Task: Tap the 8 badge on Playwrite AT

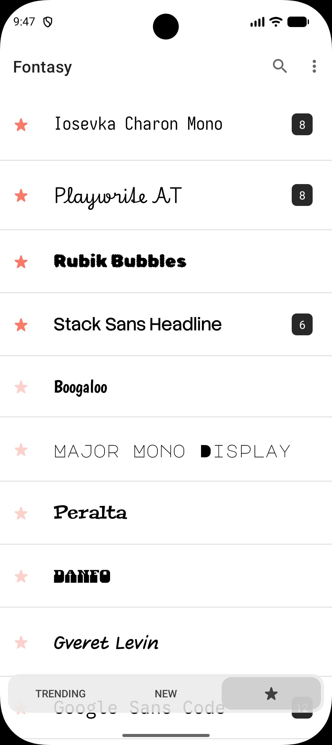Action: coord(302,195)
